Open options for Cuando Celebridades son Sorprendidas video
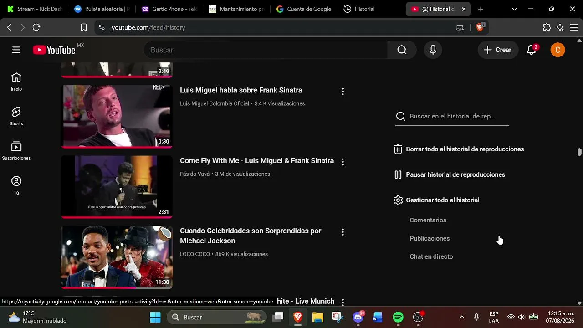This screenshot has height=328, width=583. [343, 232]
